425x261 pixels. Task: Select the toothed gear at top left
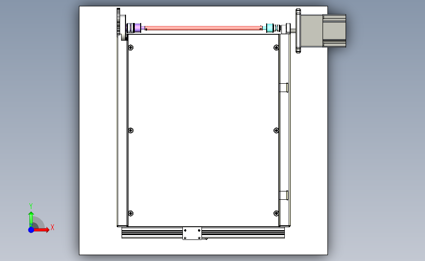pyautogui.click(x=119, y=22)
